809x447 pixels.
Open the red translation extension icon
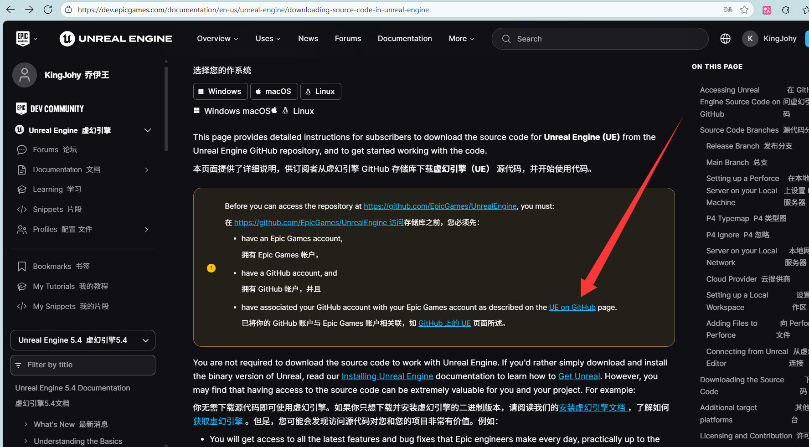tap(767, 10)
